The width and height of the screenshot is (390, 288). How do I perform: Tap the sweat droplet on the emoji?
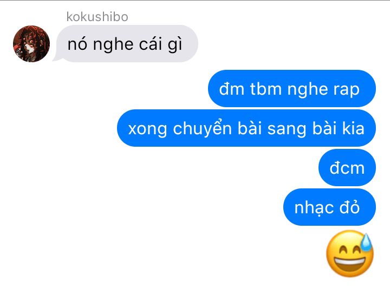[x=366, y=241]
